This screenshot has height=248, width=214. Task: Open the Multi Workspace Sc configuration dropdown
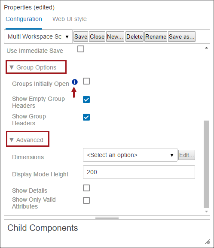pos(38,37)
